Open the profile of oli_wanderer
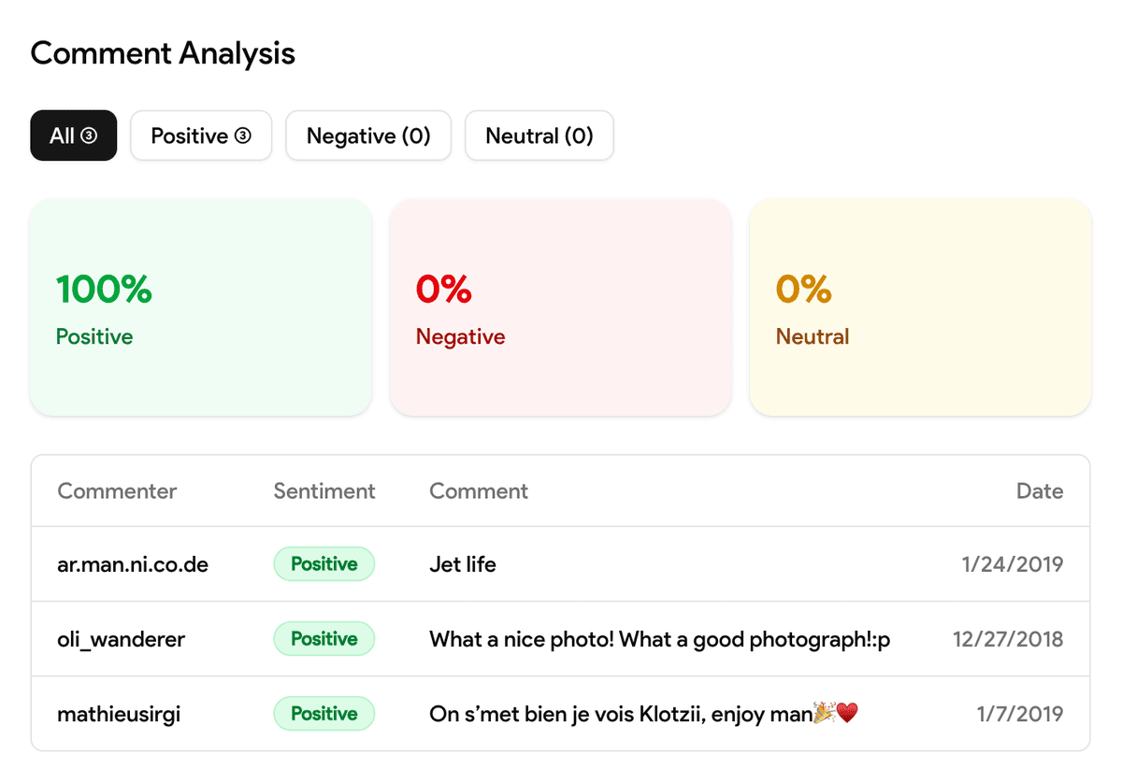The image size is (1122, 782). coord(121,638)
